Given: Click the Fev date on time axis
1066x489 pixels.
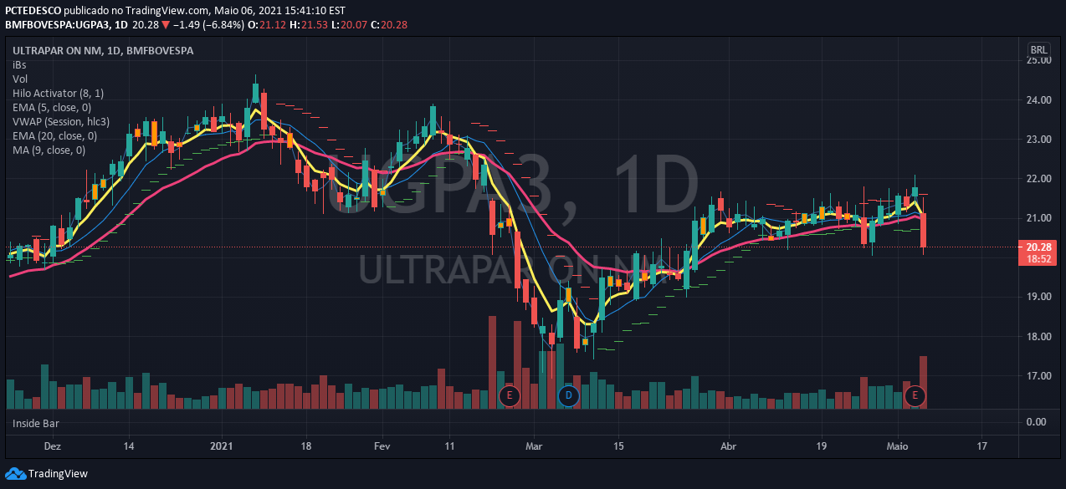Looking at the screenshot, I should (382, 446).
